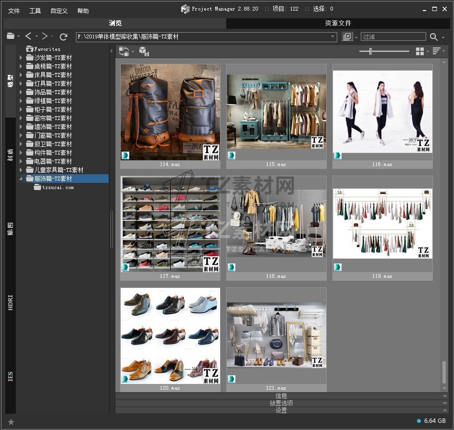The height and width of the screenshot is (430, 454).
Task: Go back with the left arrow
Action: (28, 36)
